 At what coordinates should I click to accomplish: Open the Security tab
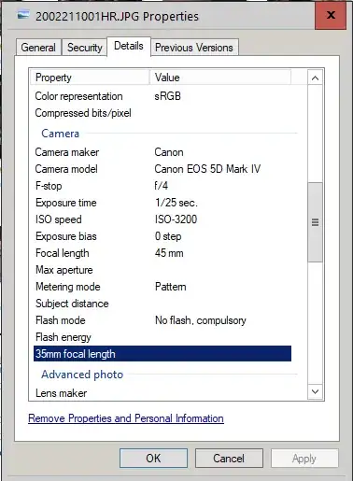click(x=84, y=48)
